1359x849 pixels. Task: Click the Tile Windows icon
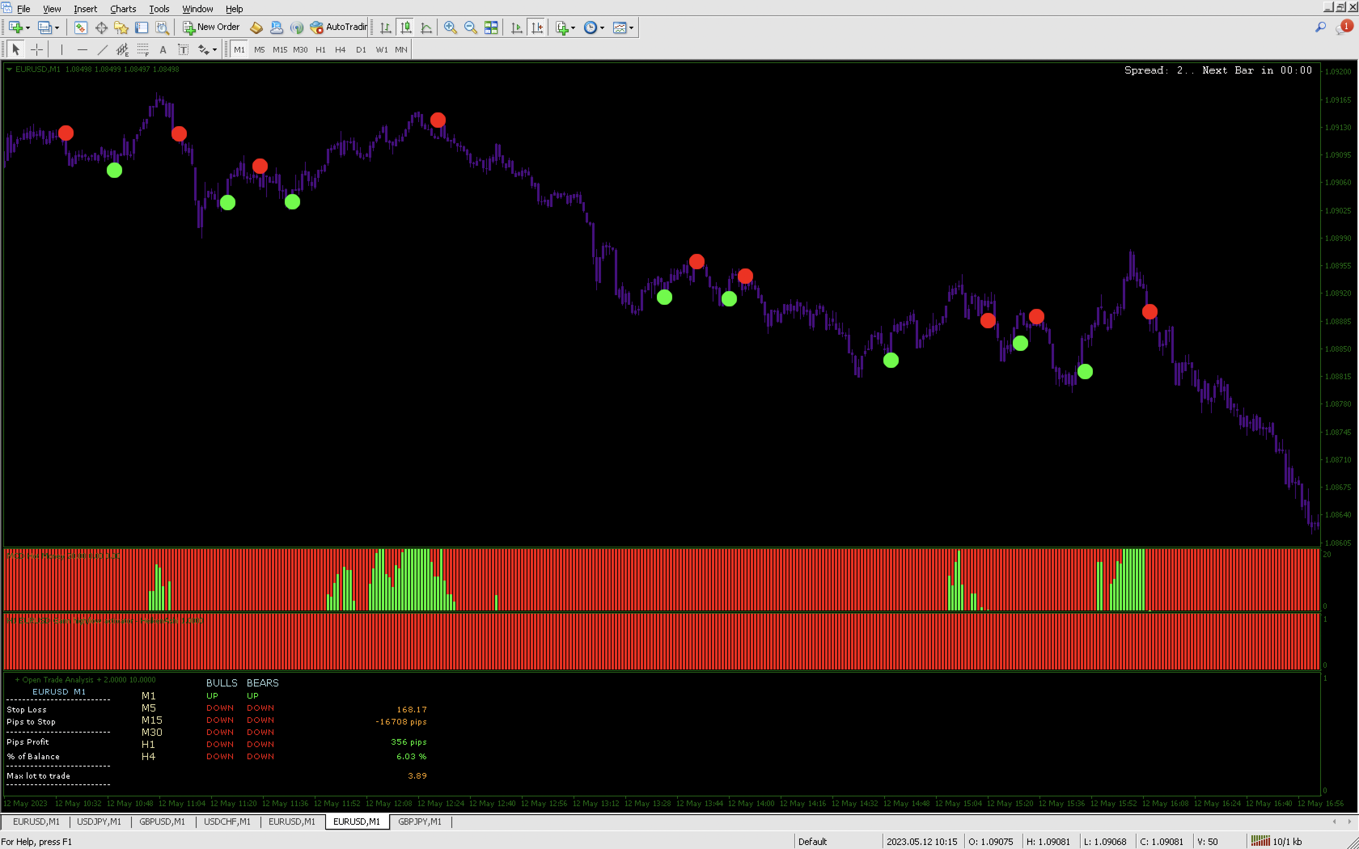click(491, 27)
